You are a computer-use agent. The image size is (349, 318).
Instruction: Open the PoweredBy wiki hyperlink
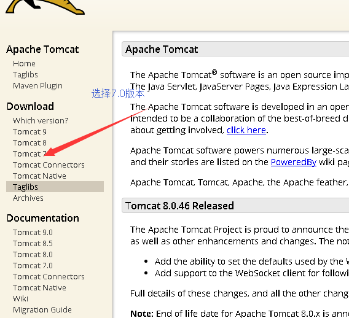[x=293, y=162]
